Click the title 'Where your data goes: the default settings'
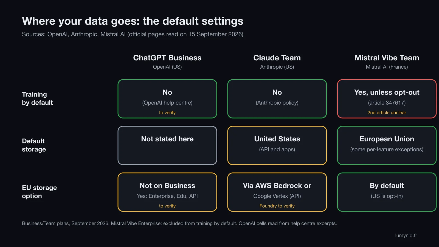Screen dimensions: 439x247 pyautogui.click(x=133, y=21)
